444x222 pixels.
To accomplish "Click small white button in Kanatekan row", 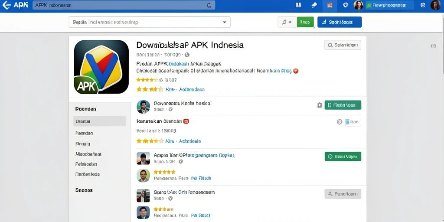I will point(353,122).
